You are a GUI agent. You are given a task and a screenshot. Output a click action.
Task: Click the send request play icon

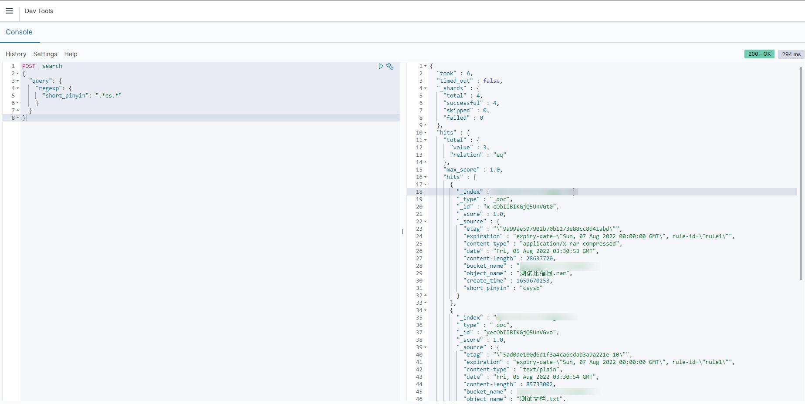381,66
